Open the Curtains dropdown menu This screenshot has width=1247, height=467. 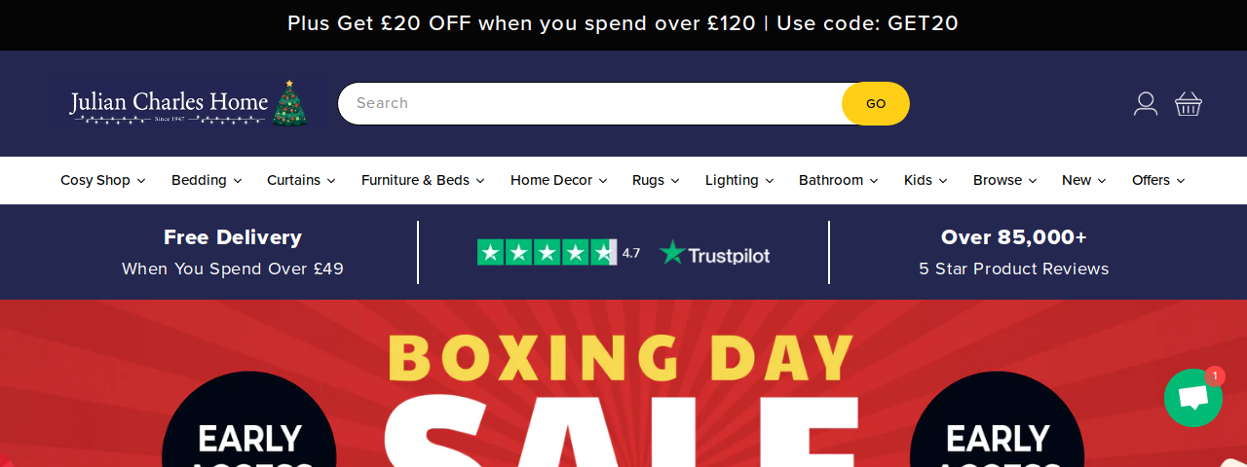(x=301, y=181)
